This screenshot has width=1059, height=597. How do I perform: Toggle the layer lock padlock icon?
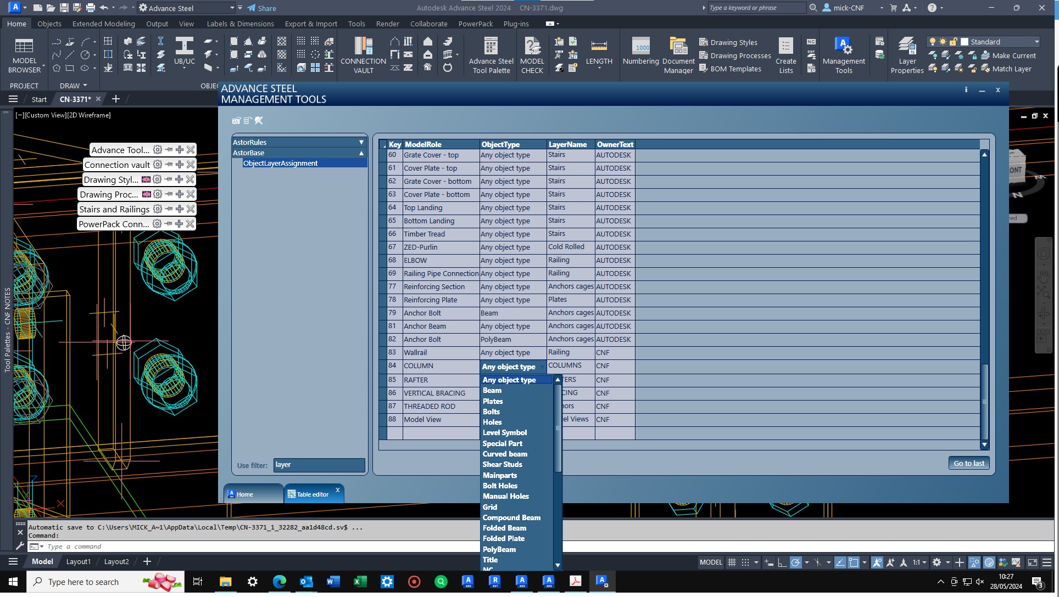(x=953, y=41)
